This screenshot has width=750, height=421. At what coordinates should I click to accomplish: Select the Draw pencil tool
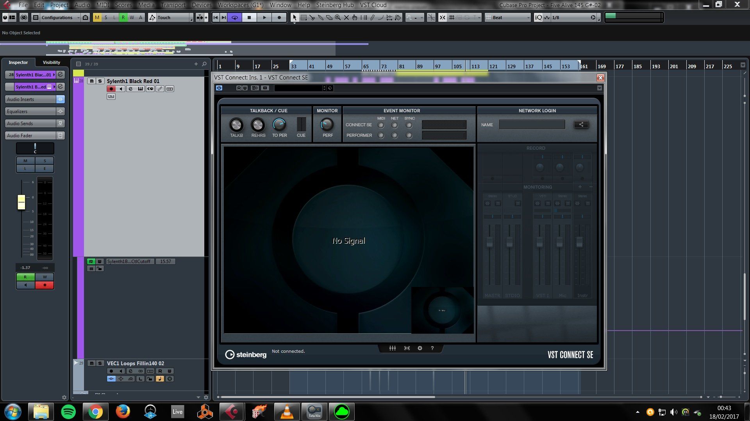[372, 18]
